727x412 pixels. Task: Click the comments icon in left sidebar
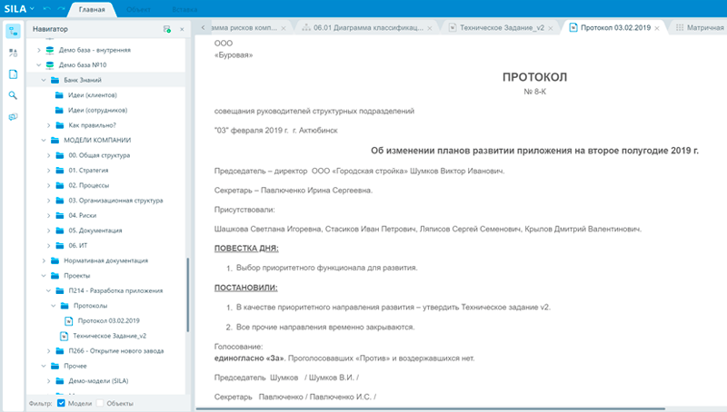click(13, 116)
